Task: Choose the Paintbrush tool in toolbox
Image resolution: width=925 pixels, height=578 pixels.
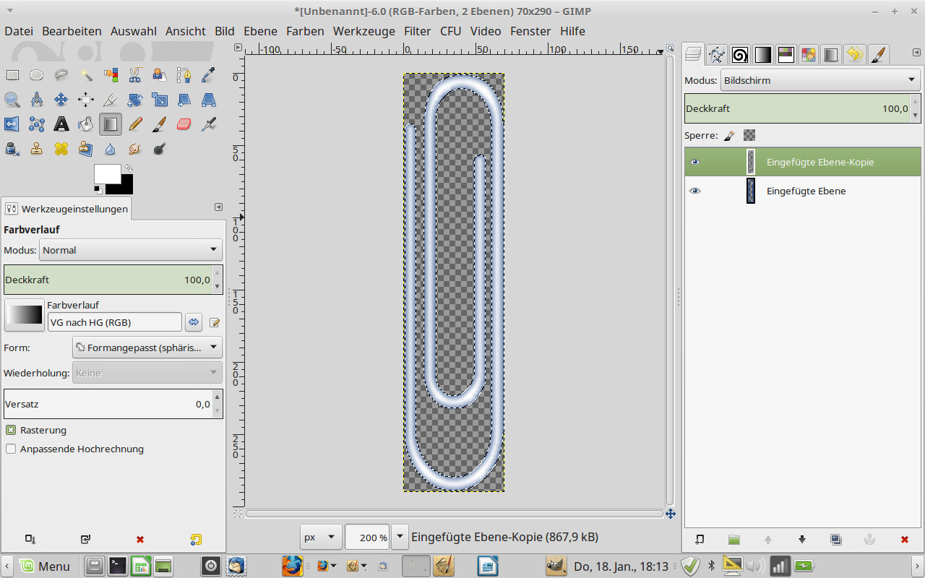Action: coord(159,124)
